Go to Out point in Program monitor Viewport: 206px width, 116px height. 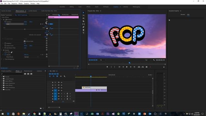click(x=134, y=67)
